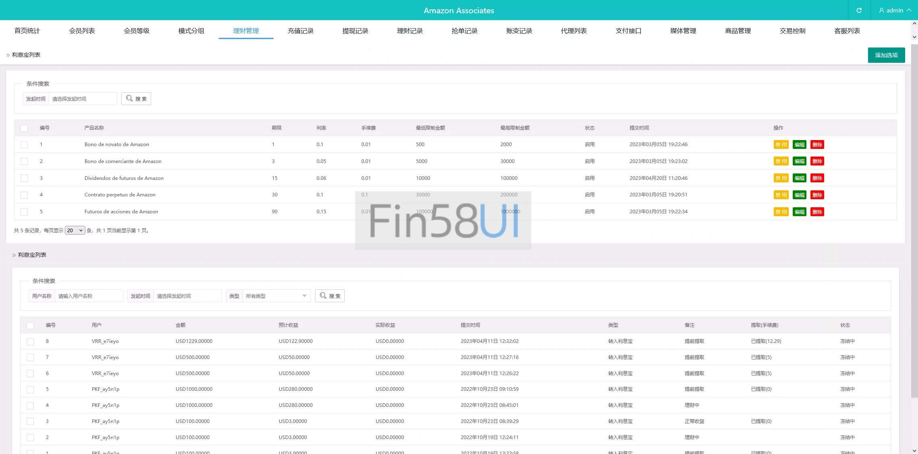The width and height of the screenshot is (918, 454).
Task: Click the refresh icon in header
Action: coord(859,10)
